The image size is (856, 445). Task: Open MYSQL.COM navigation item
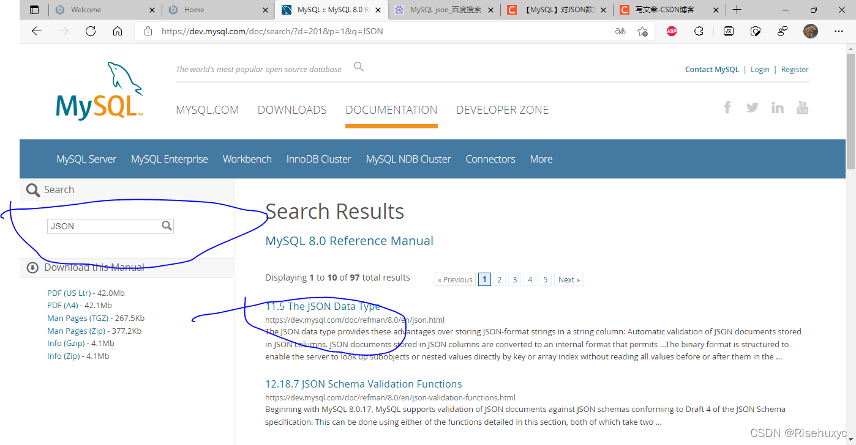click(x=208, y=110)
